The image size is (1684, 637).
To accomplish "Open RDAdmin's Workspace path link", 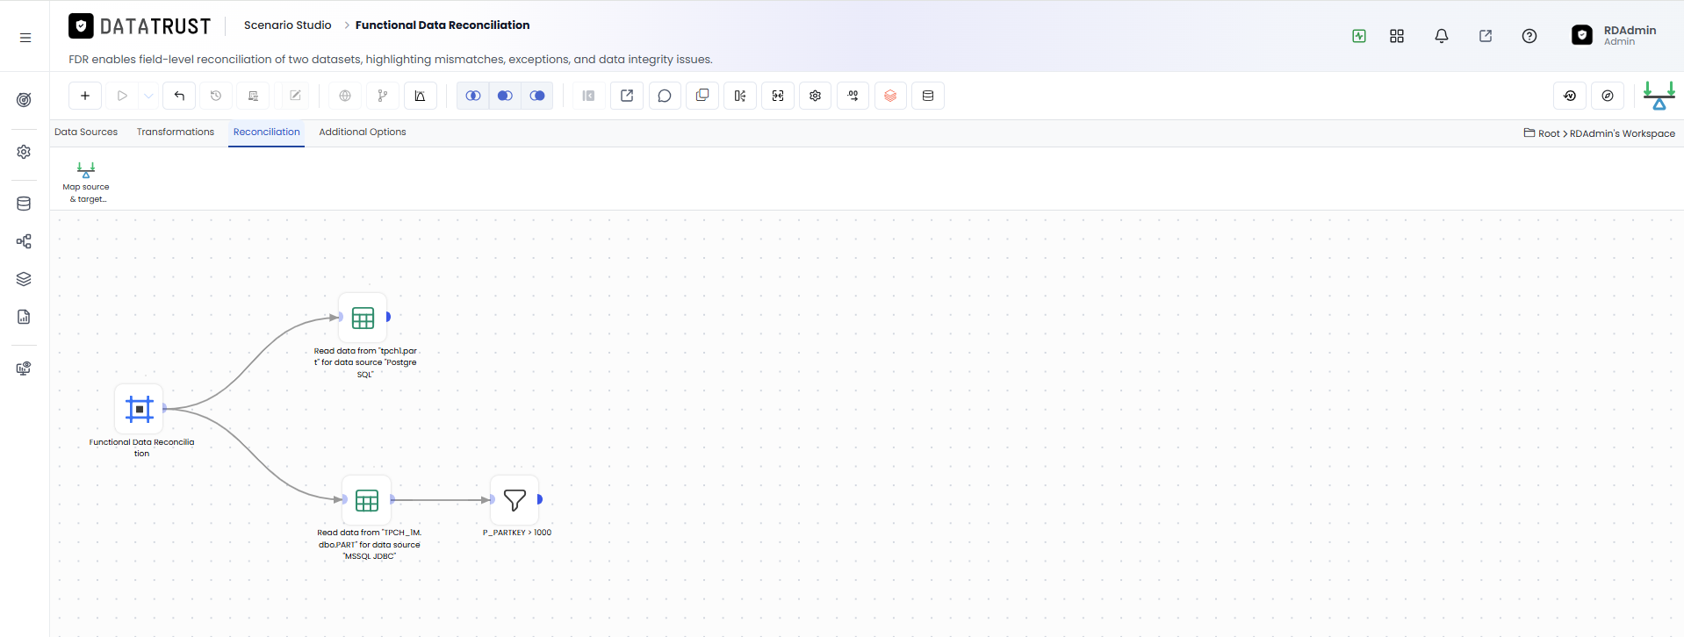I will [x=1623, y=133].
